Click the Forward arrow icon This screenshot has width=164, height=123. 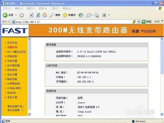(22, 15)
